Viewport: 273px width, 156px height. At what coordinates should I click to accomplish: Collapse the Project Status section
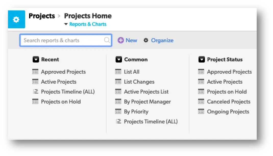point(201,59)
